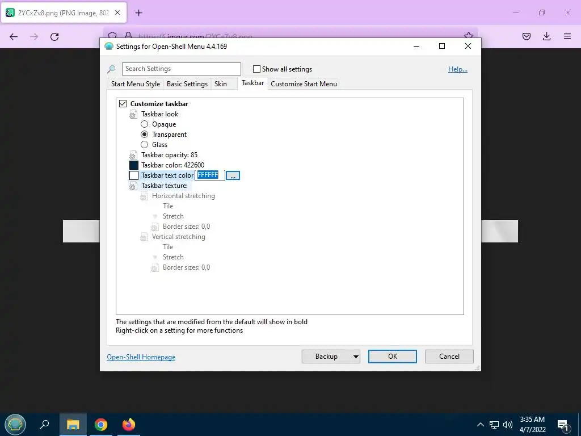This screenshot has width=581, height=436.
Task: Click the Open-Shell start button on taskbar
Action: coord(15,425)
